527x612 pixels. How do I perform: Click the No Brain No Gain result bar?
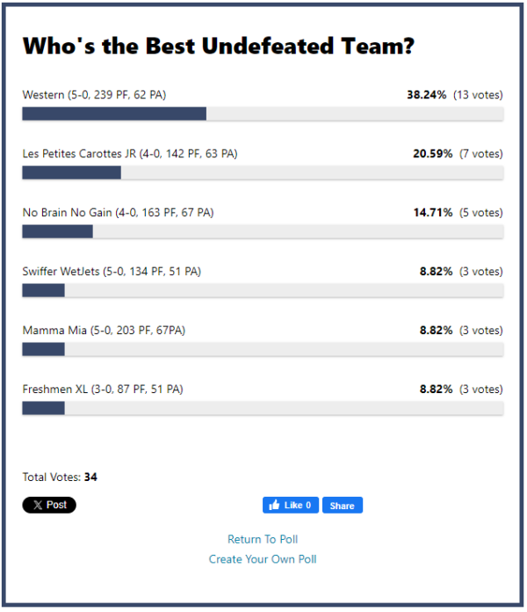pyautogui.click(x=263, y=232)
